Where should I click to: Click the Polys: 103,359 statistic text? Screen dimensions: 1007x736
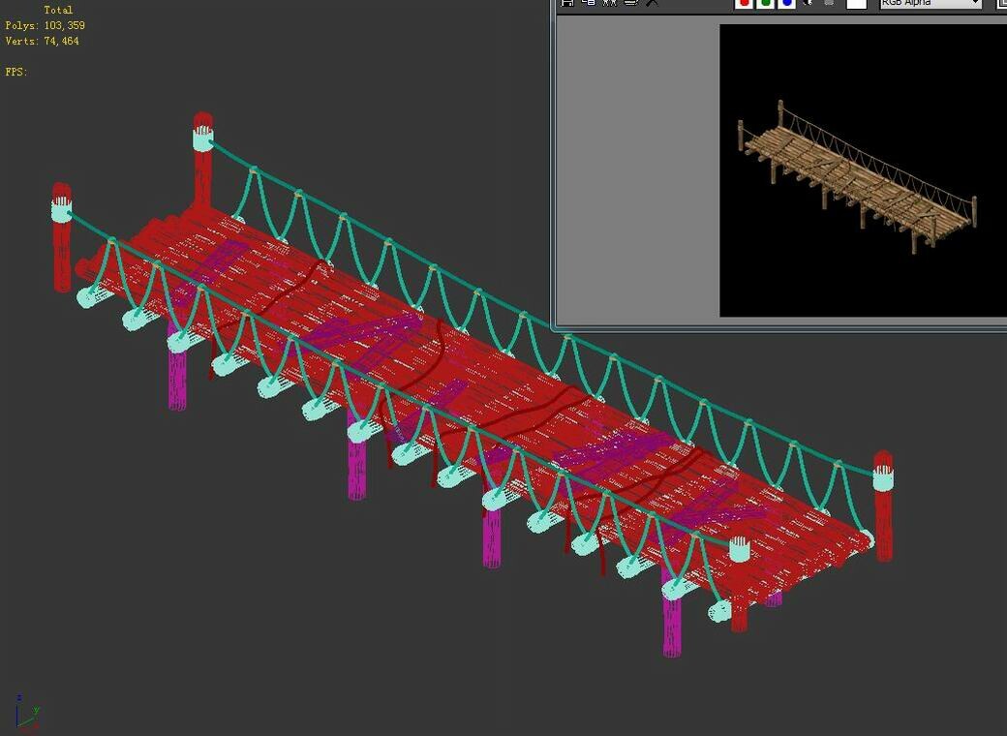(x=45, y=25)
